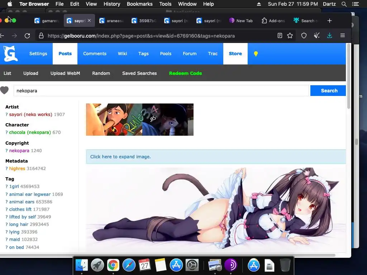Screen dimensions: 367x275
Task: Open the shield security level icon
Action: (304, 35)
